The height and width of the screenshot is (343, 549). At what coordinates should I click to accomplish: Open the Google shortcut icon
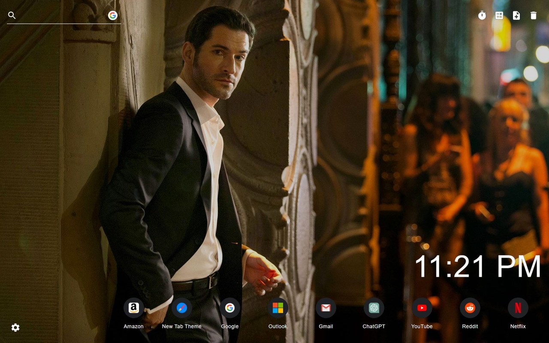coord(230,308)
